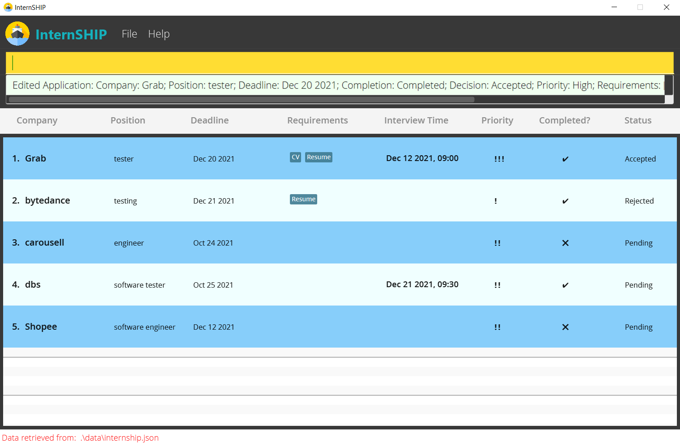Click interview time Dec 21 2021, 09:30

pyautogui.click(x=422, y=285)
